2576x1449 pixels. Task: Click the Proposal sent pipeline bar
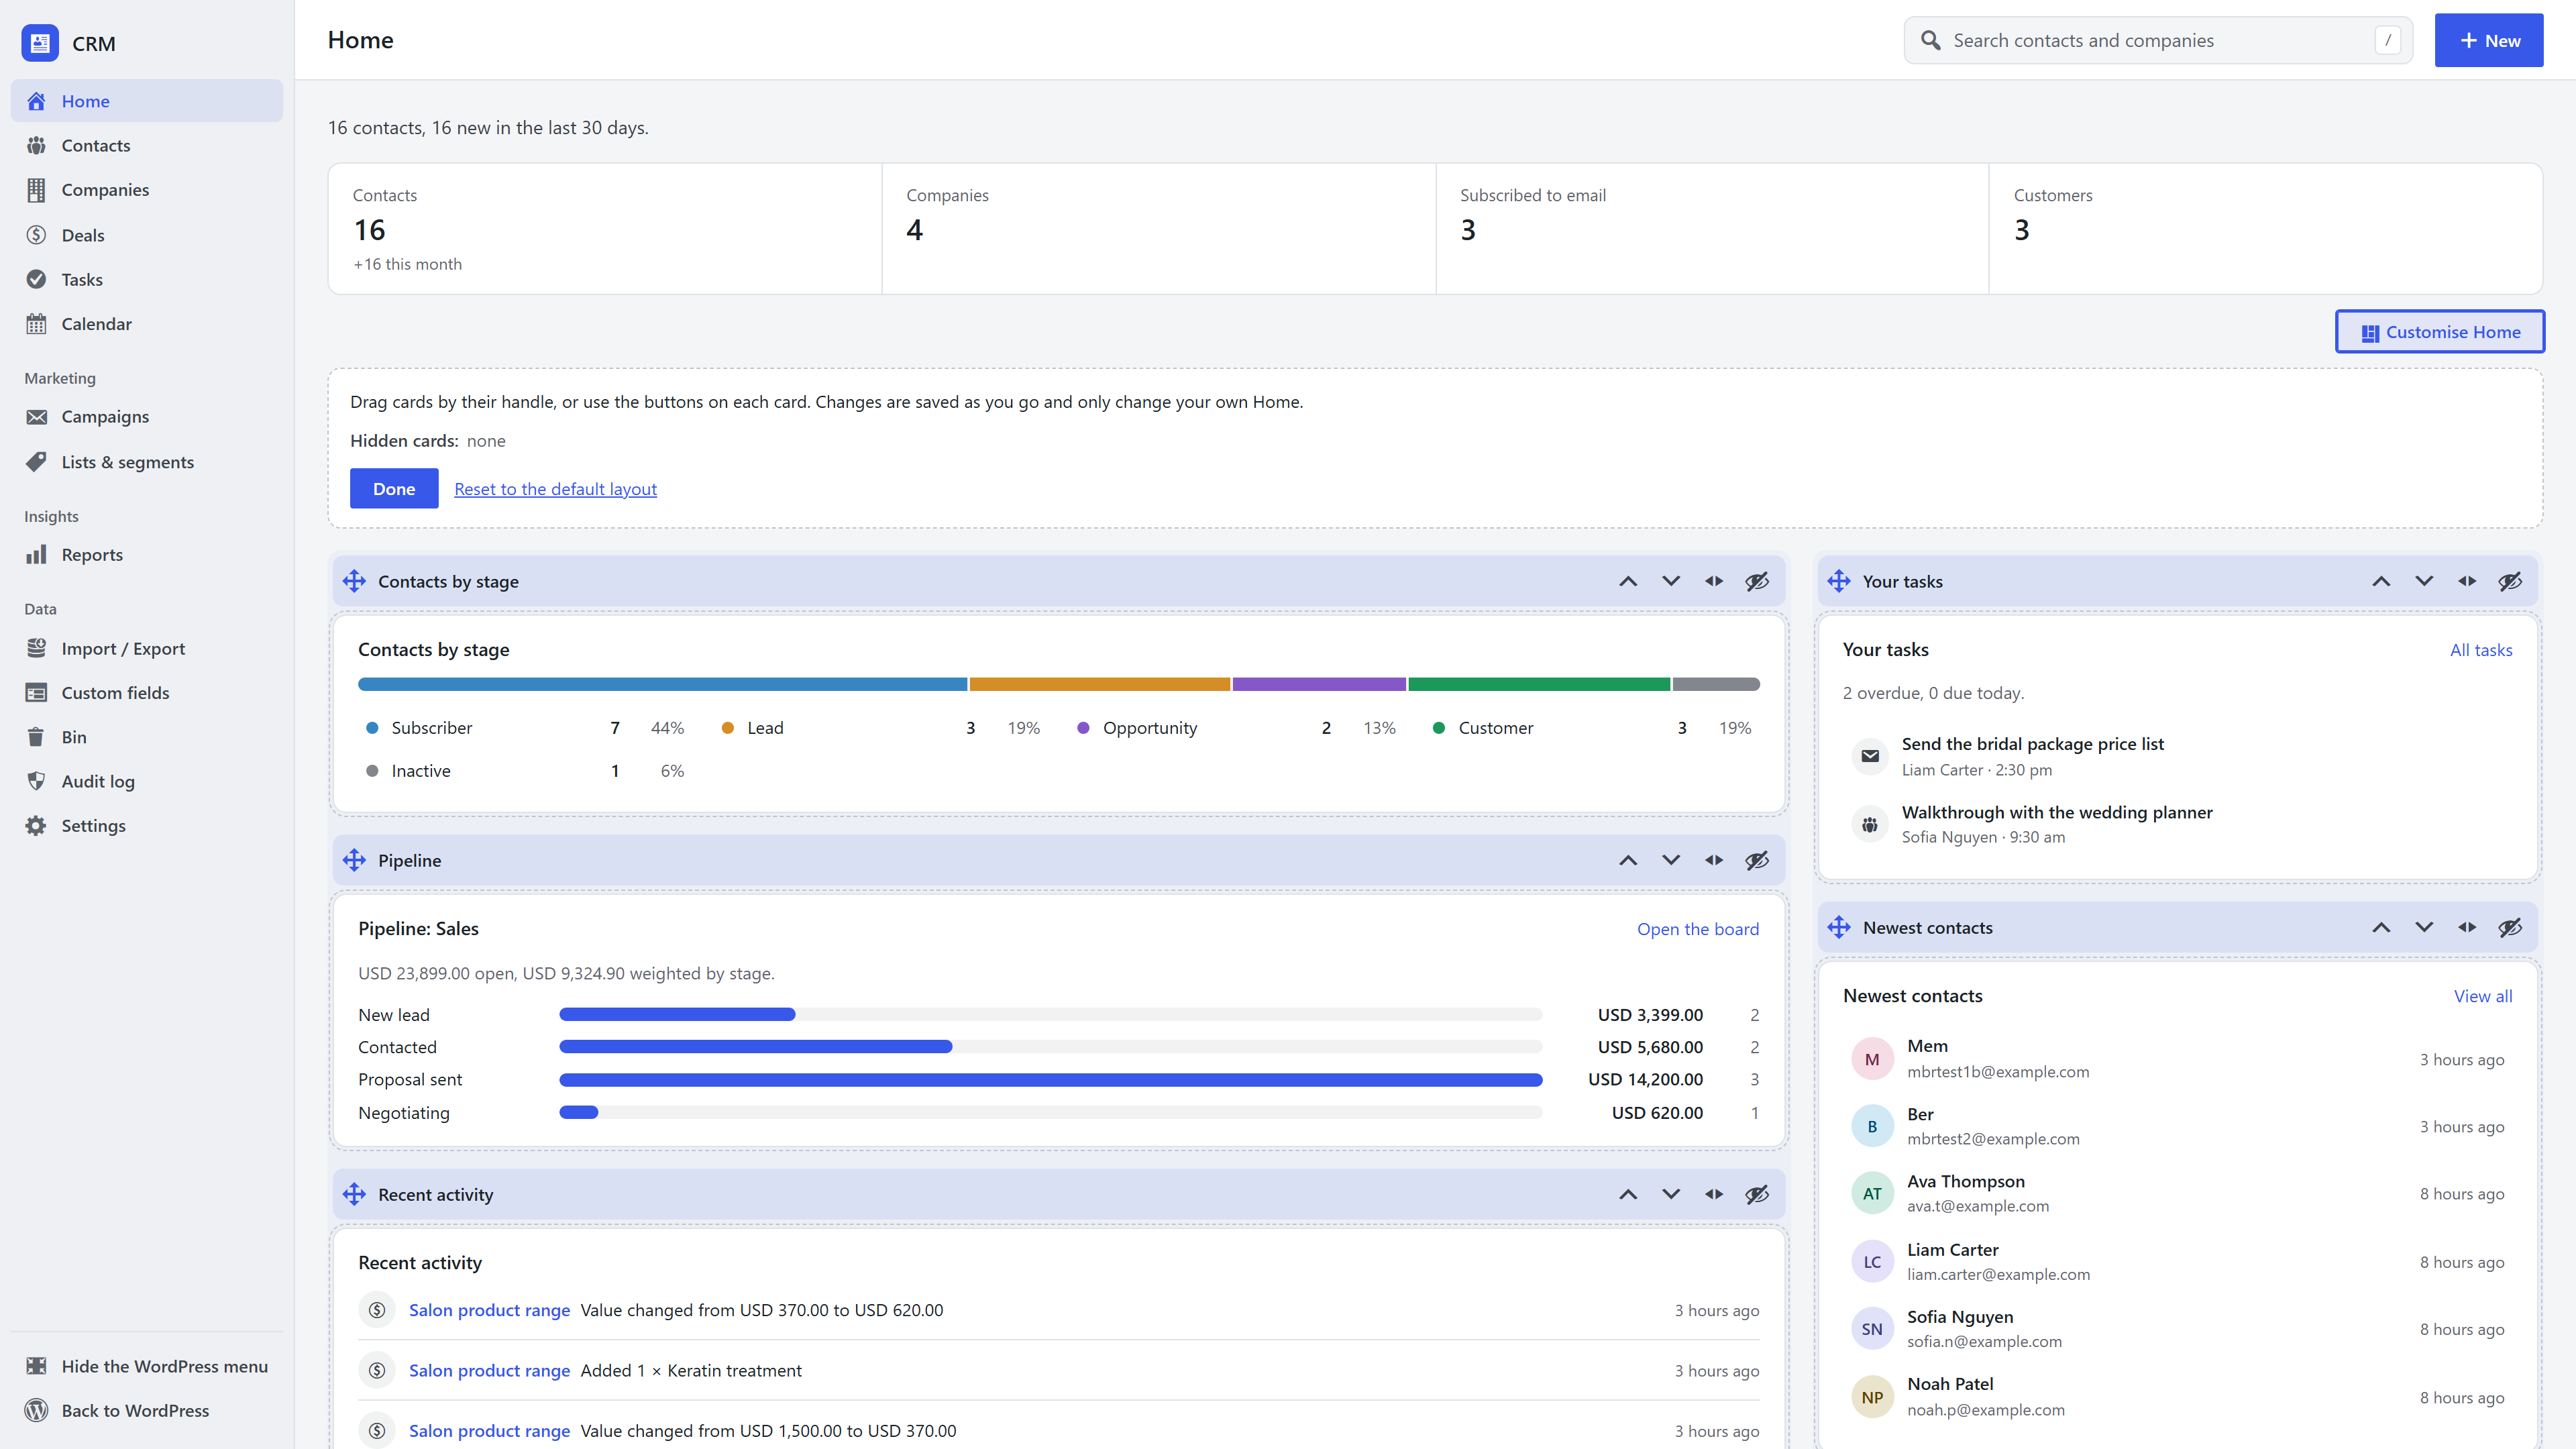1050,1080
